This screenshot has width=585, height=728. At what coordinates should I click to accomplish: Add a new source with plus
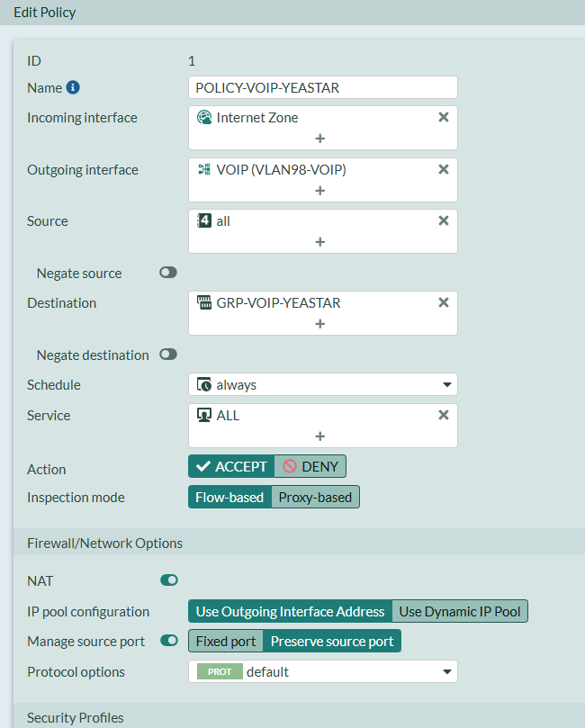click(319, 242)
